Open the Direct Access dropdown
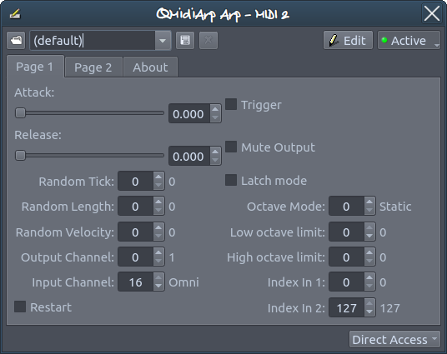Screen dimensions: 447x354 tap(394, 339)
